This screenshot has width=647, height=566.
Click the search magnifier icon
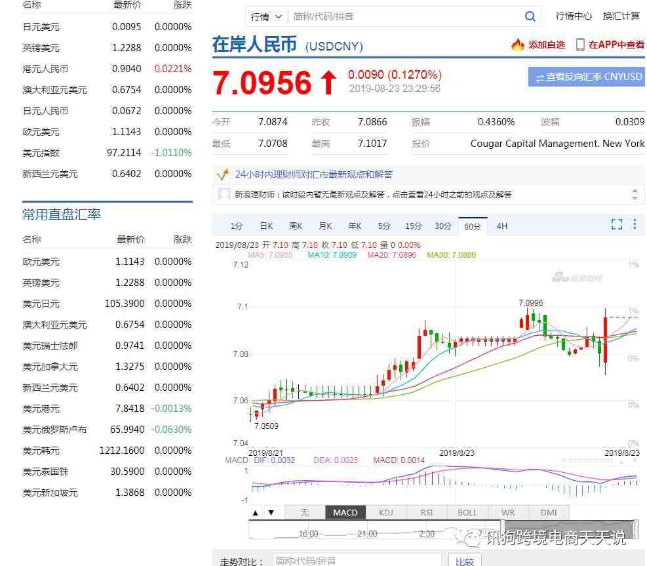(x=530, y=16)
